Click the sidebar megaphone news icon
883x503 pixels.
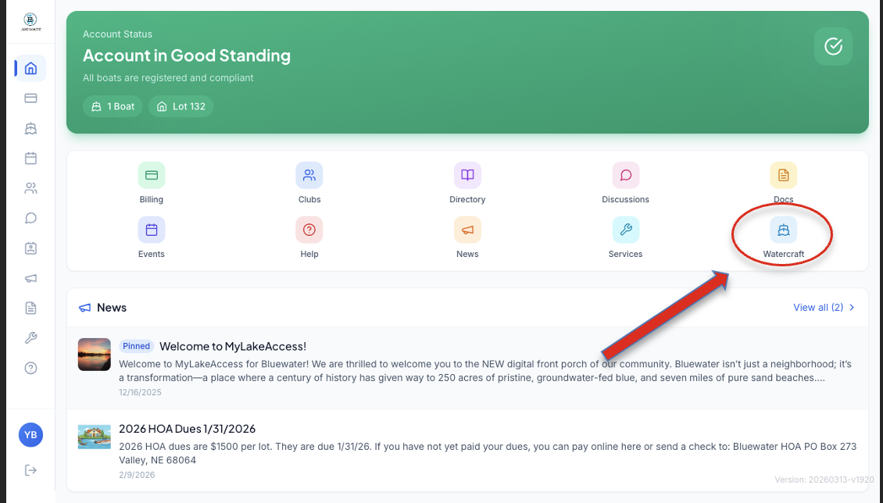30,278
